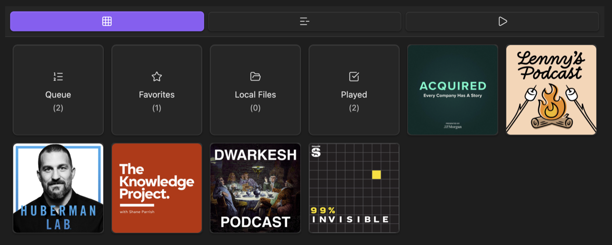
Task: Select The Knowledge Project podcast
Action: (157, 188)
